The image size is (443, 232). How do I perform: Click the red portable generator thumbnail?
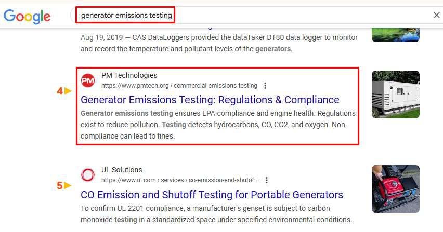click(x=395, y=188)
